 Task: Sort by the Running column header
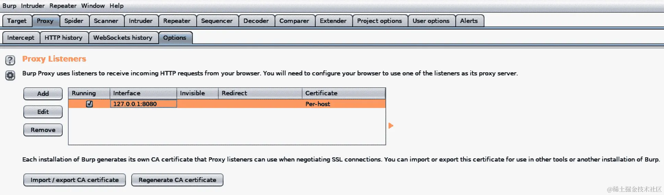[x=89, y=93]
